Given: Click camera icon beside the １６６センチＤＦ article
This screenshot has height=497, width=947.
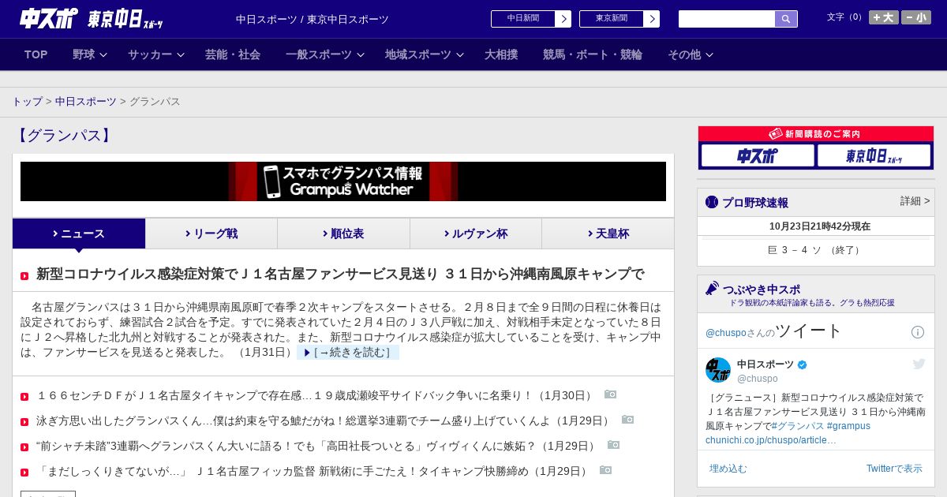Looking at the screenshot, I should point(610,394).
